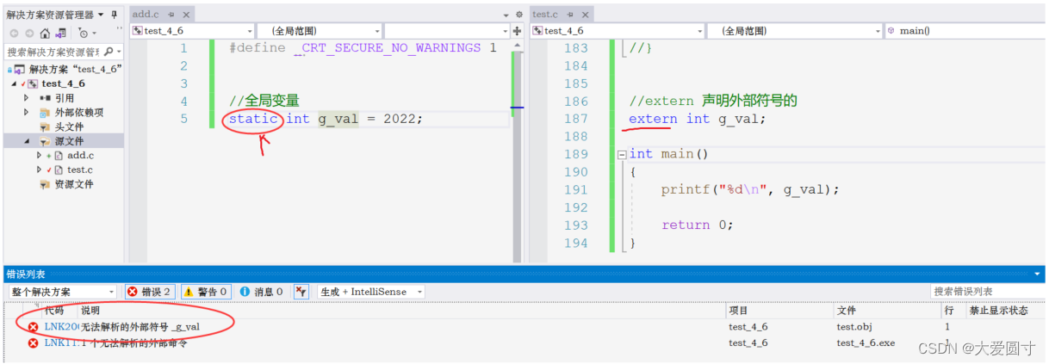Open add.c project dropdown test_4_6
1049x364 pixels.
pos(192,31)
